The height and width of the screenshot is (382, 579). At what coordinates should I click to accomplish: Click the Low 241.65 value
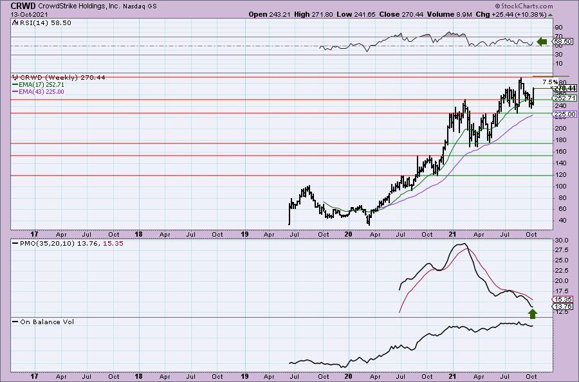(356, 14)
